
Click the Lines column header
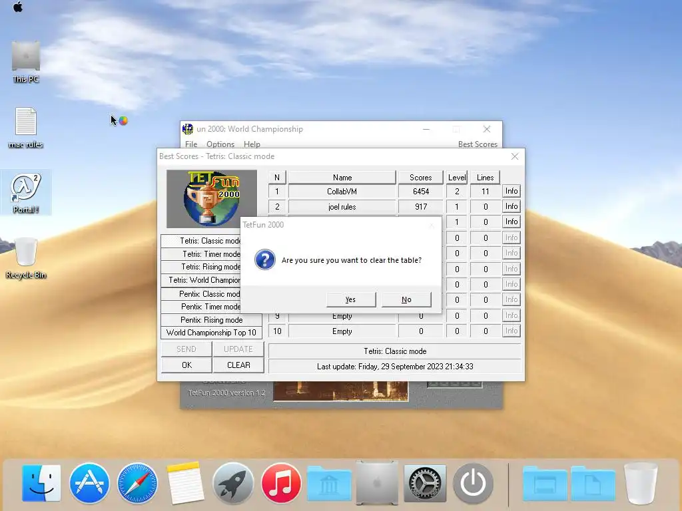tap(485, 177)
